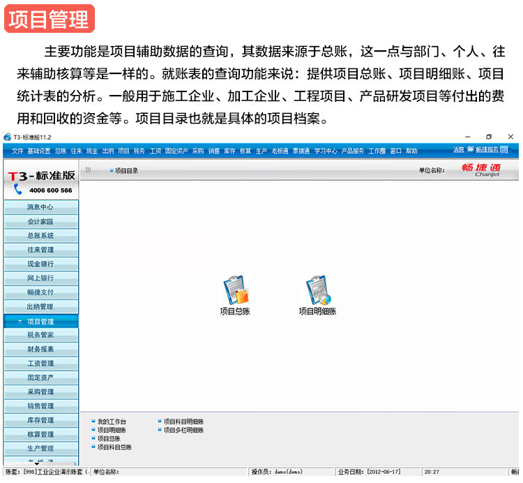Image resolution: width=523 pixels, height=483 pixels.
Task: Open the 固定资产 menu in menu bar
Action: (176, 151)
